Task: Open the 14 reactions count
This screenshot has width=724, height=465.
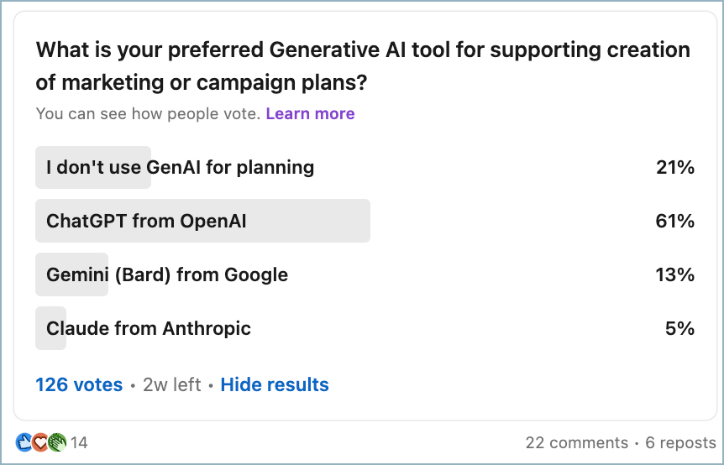Action: pyautogui.click(x=79, y=442)
